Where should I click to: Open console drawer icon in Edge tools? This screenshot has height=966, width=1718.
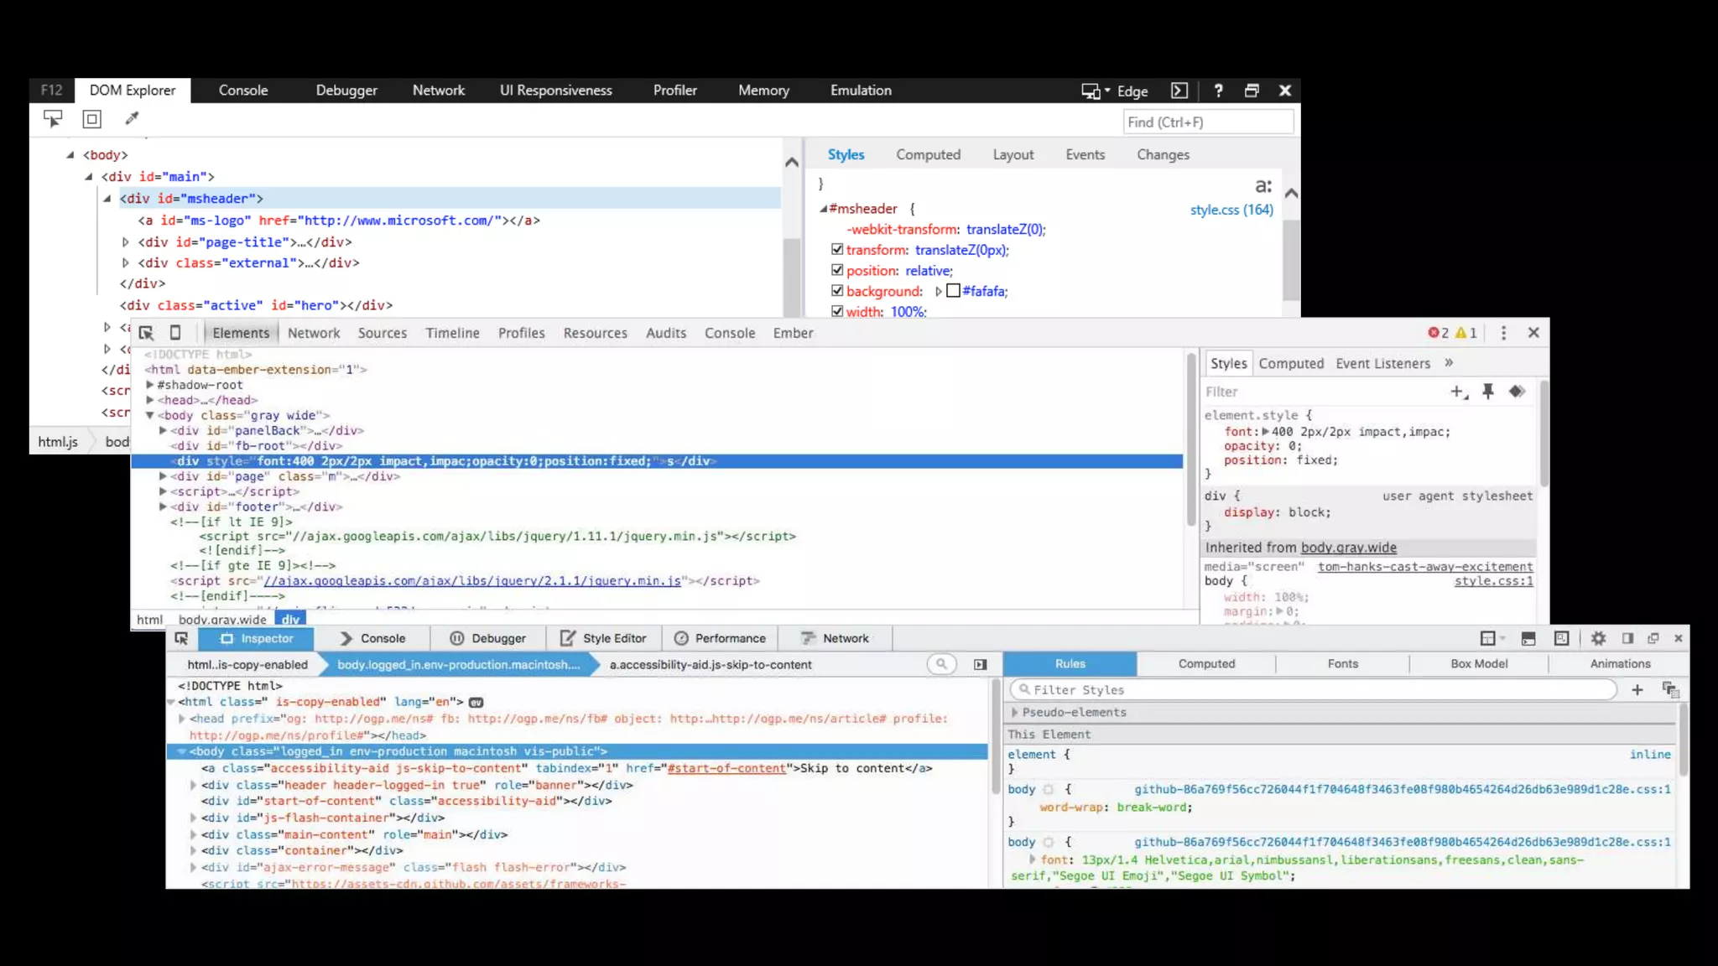tap(1179, 91)
